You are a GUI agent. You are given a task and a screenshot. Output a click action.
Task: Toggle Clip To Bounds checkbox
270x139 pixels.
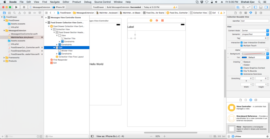[x=242, y=71]
